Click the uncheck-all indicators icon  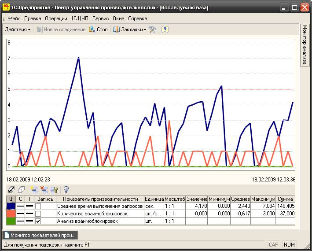(x=21, y=190)
